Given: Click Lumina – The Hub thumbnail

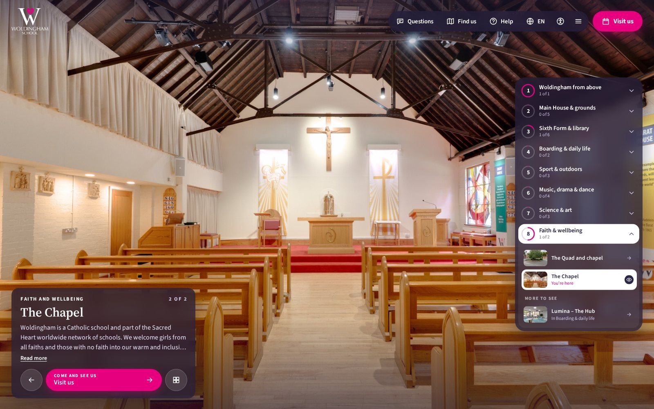Looking at the screenshot, I should (x=535, y=315).
